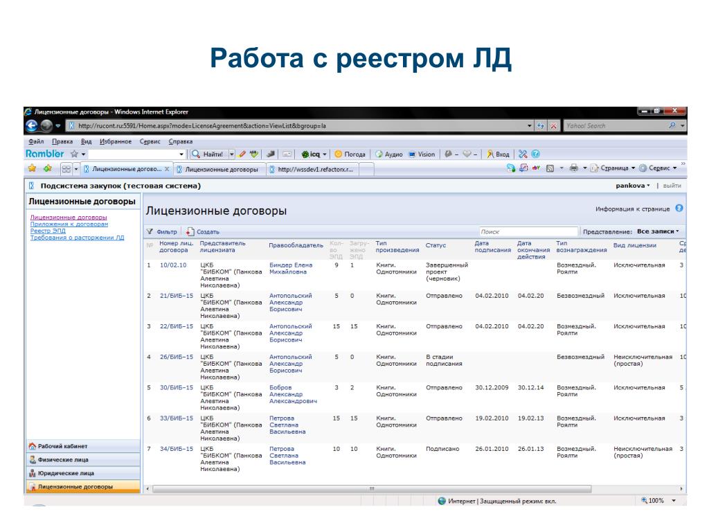Click the scrollbar right arrow under the table
The width and height of the screenshot is (709, 532).
tap(681, 488)
